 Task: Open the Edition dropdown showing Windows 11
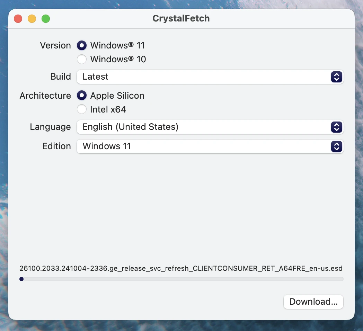coord(210,146)
